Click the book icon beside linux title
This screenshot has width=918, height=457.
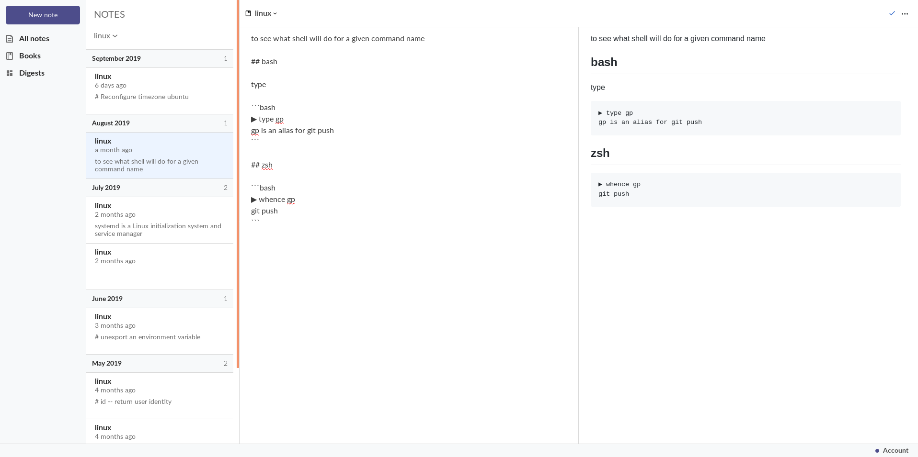(248, 13)
